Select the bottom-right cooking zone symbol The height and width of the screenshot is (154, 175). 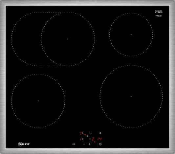coord(90,139)
